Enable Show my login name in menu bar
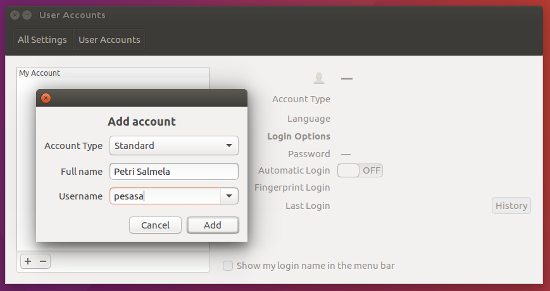The image size is (550, 291). coord(228,266)
